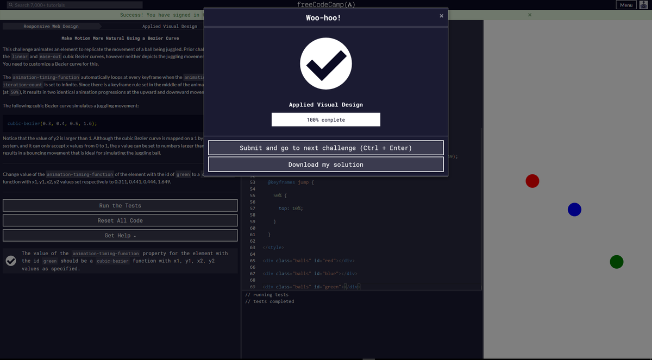Viewport: 652px width, 360px height.
Task: Click the passed test checkmark icon
Action: [10, 261]
